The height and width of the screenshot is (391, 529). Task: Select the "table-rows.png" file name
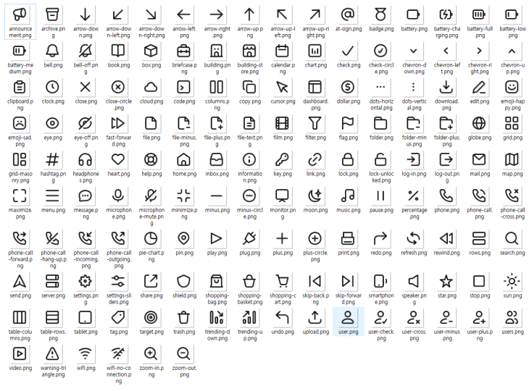(x=53, y=335)
